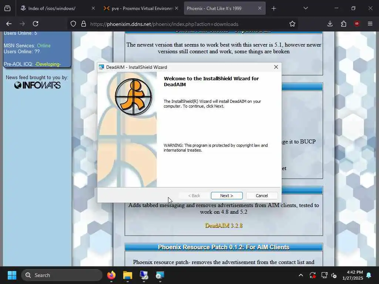Close the Phoenix tab
Screen dimensions: 379x284
(259, 8)
